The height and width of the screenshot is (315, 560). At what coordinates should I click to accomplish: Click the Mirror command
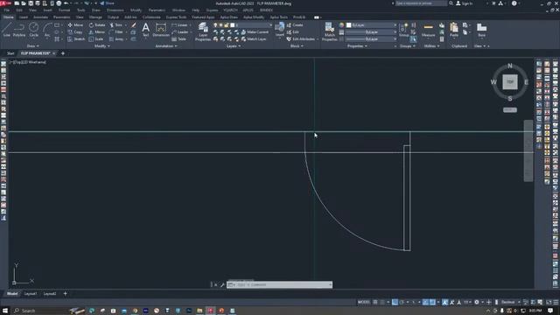click(97, 32)
